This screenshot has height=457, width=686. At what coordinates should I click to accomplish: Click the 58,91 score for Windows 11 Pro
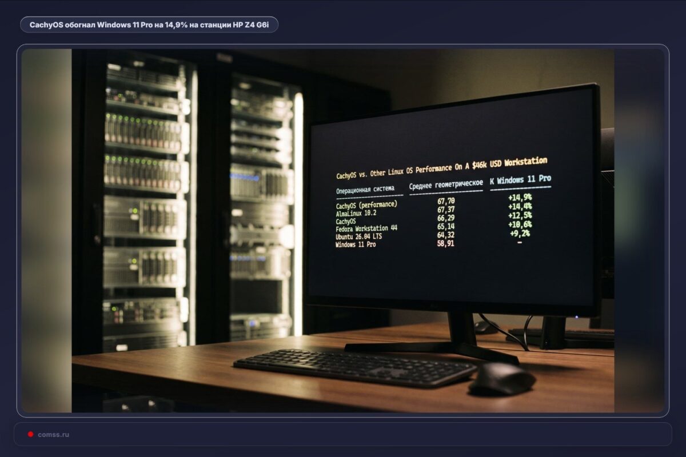point(445,243)
